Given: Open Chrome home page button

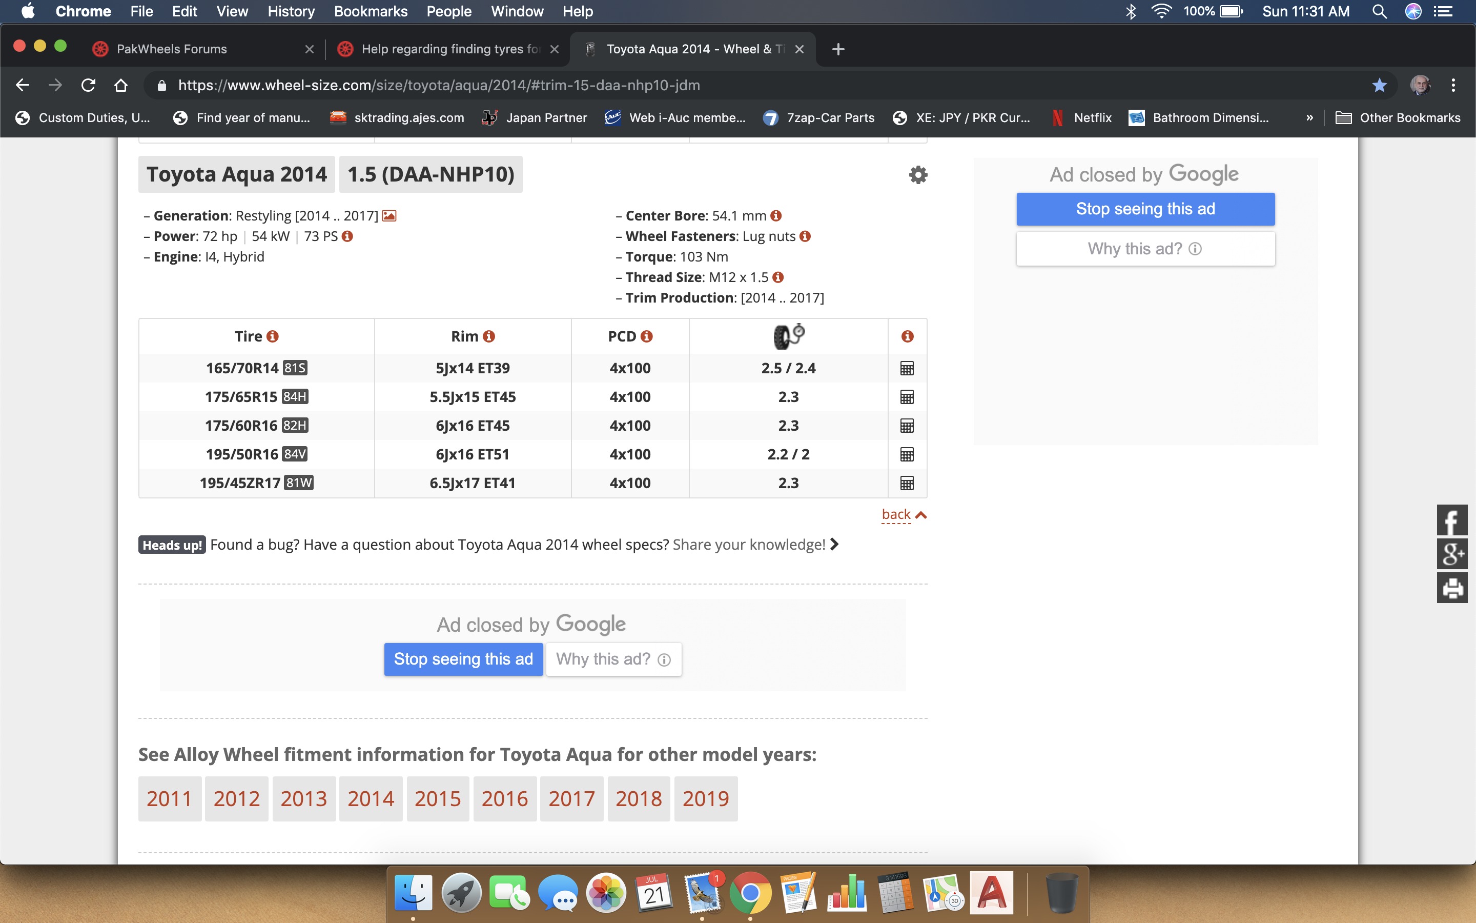Looking at the screenshot, I should 121,86.
